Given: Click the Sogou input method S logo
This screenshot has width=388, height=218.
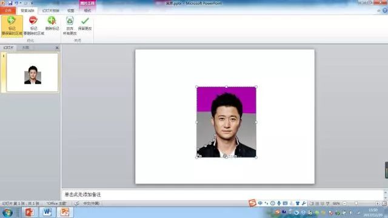Looking at the screenshot, I should 252,203.
